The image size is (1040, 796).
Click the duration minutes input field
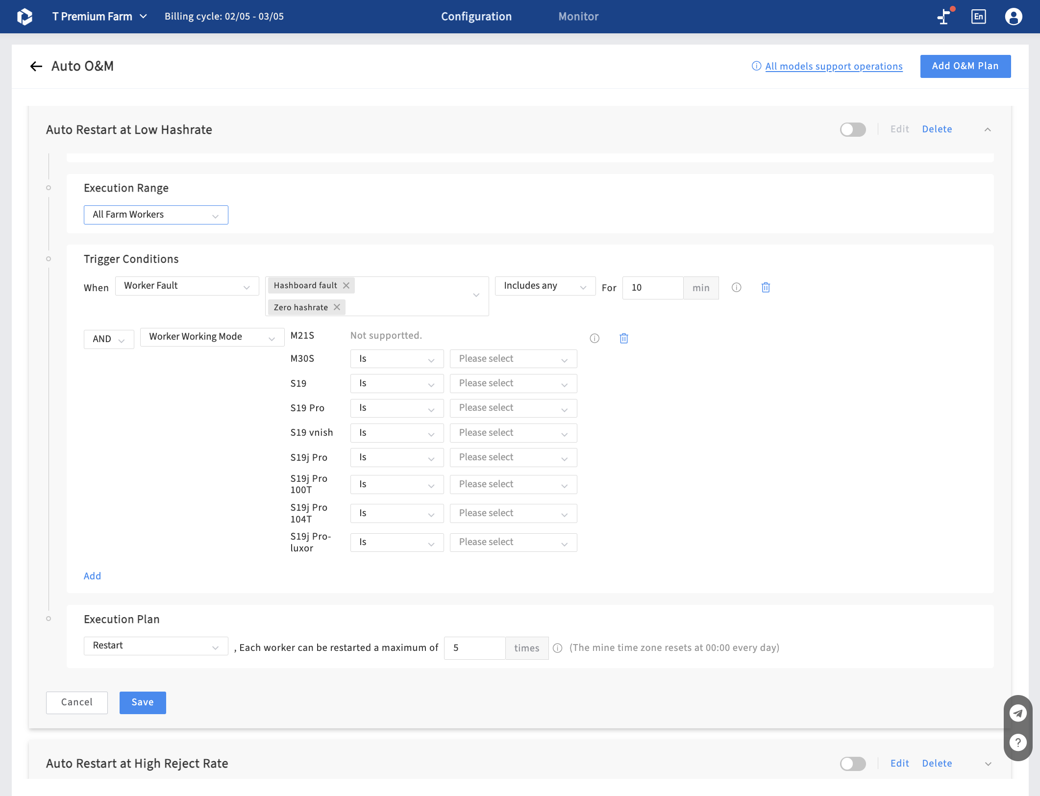pyautogui.click(x=653, y=288)
